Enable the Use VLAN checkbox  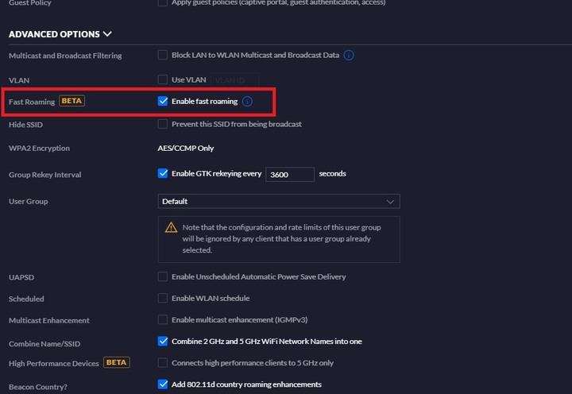tap(163, 79)
